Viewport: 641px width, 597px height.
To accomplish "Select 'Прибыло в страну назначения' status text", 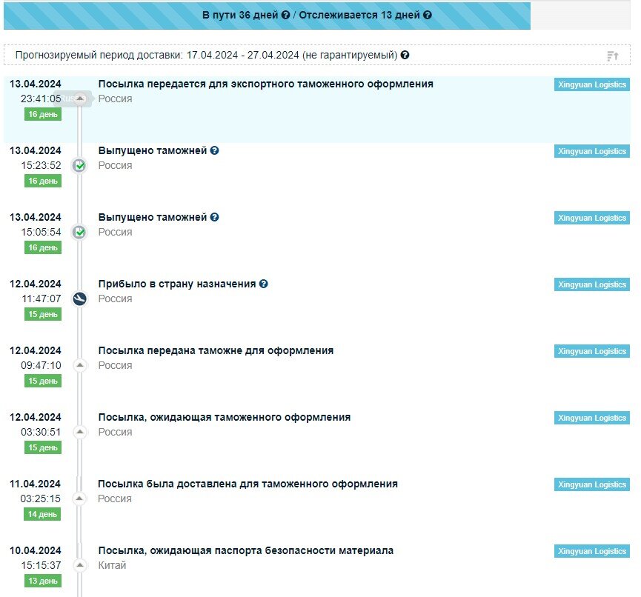I will (x=177, y=284).
